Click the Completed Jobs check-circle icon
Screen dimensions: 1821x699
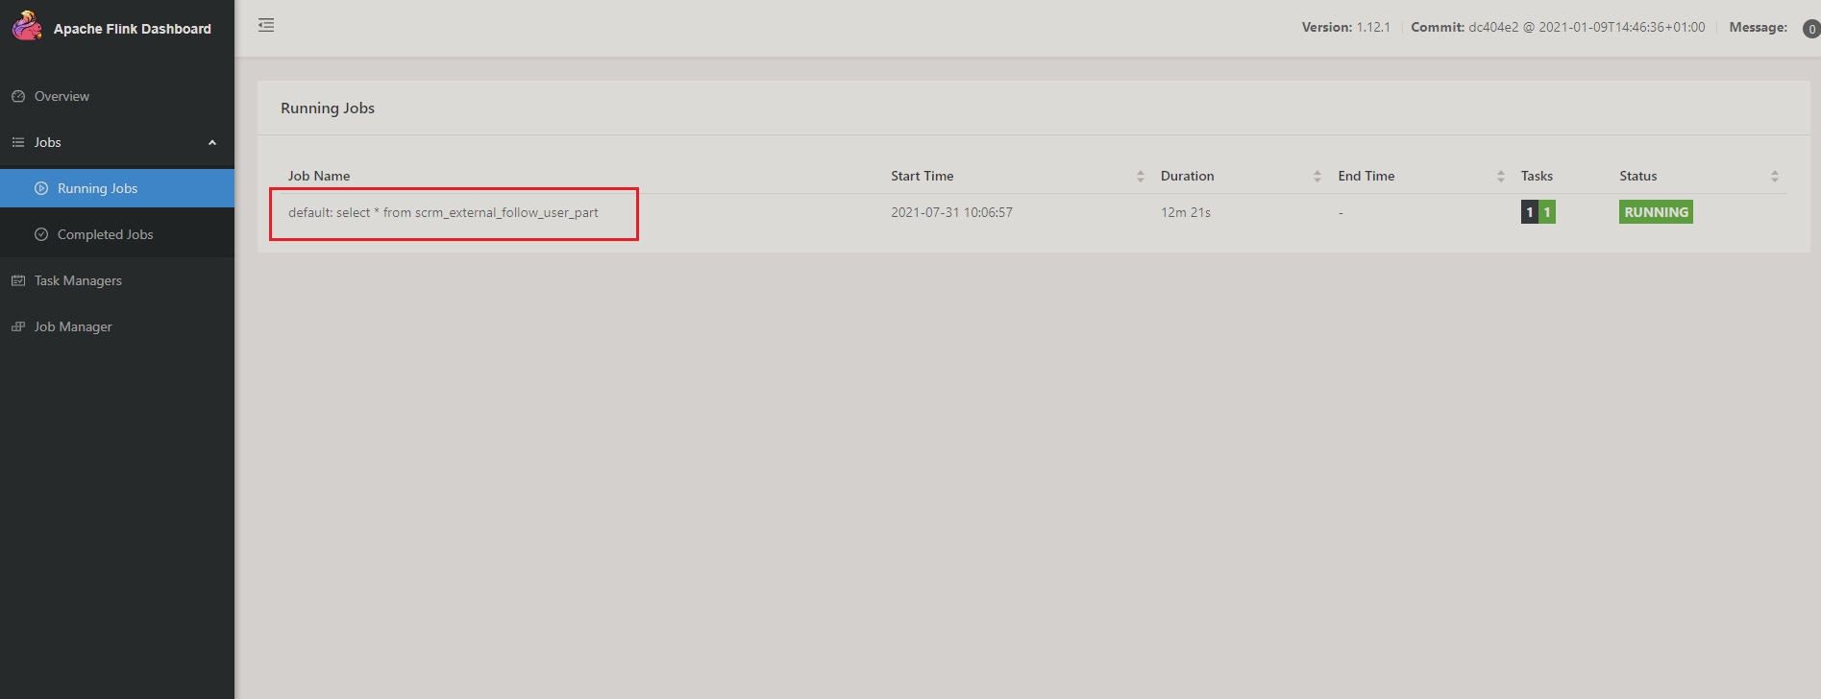(x=41, y=234)
